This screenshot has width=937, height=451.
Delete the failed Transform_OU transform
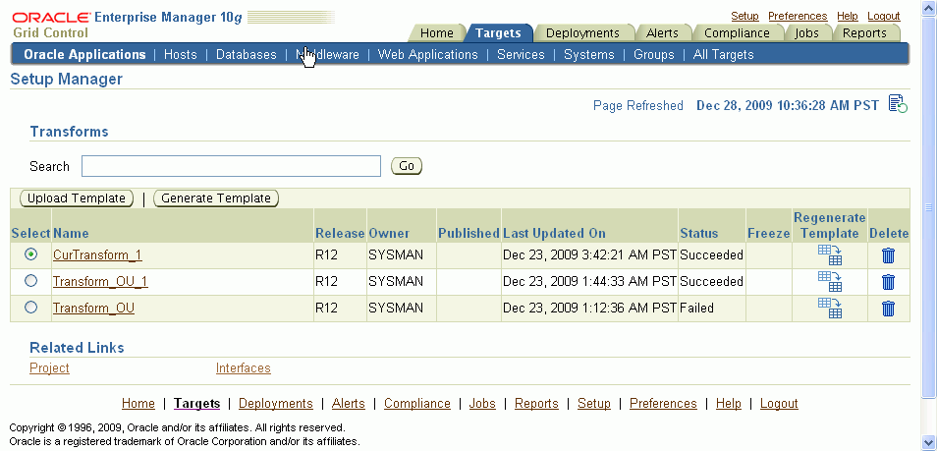pyautogui.click(x=889, y=309)
